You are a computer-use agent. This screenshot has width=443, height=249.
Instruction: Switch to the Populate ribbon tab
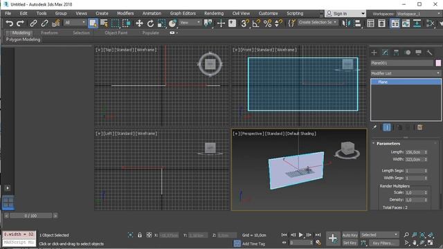(x=151, y=33)
